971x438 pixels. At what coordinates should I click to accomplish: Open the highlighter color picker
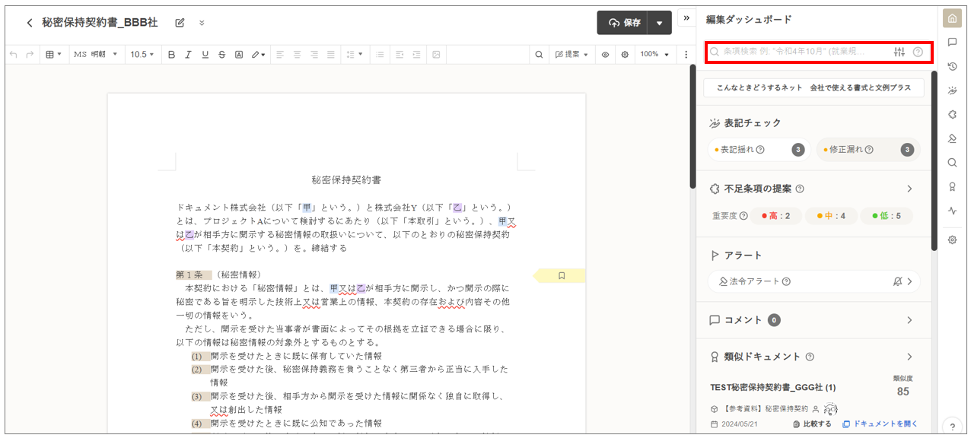[259, 55]
